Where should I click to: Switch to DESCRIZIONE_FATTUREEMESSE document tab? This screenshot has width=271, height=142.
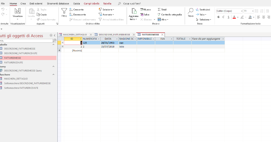coord(114,35)
